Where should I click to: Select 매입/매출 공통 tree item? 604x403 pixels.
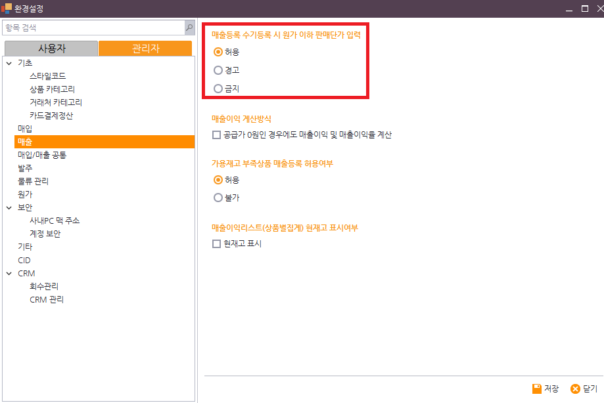pos(42,155)
